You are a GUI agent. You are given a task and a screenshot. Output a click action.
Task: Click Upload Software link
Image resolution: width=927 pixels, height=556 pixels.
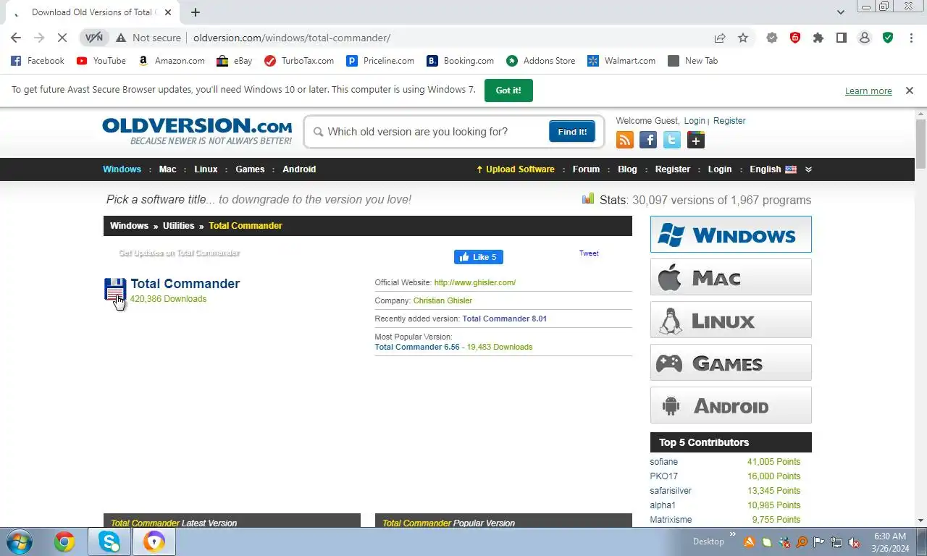coord(515,169)
